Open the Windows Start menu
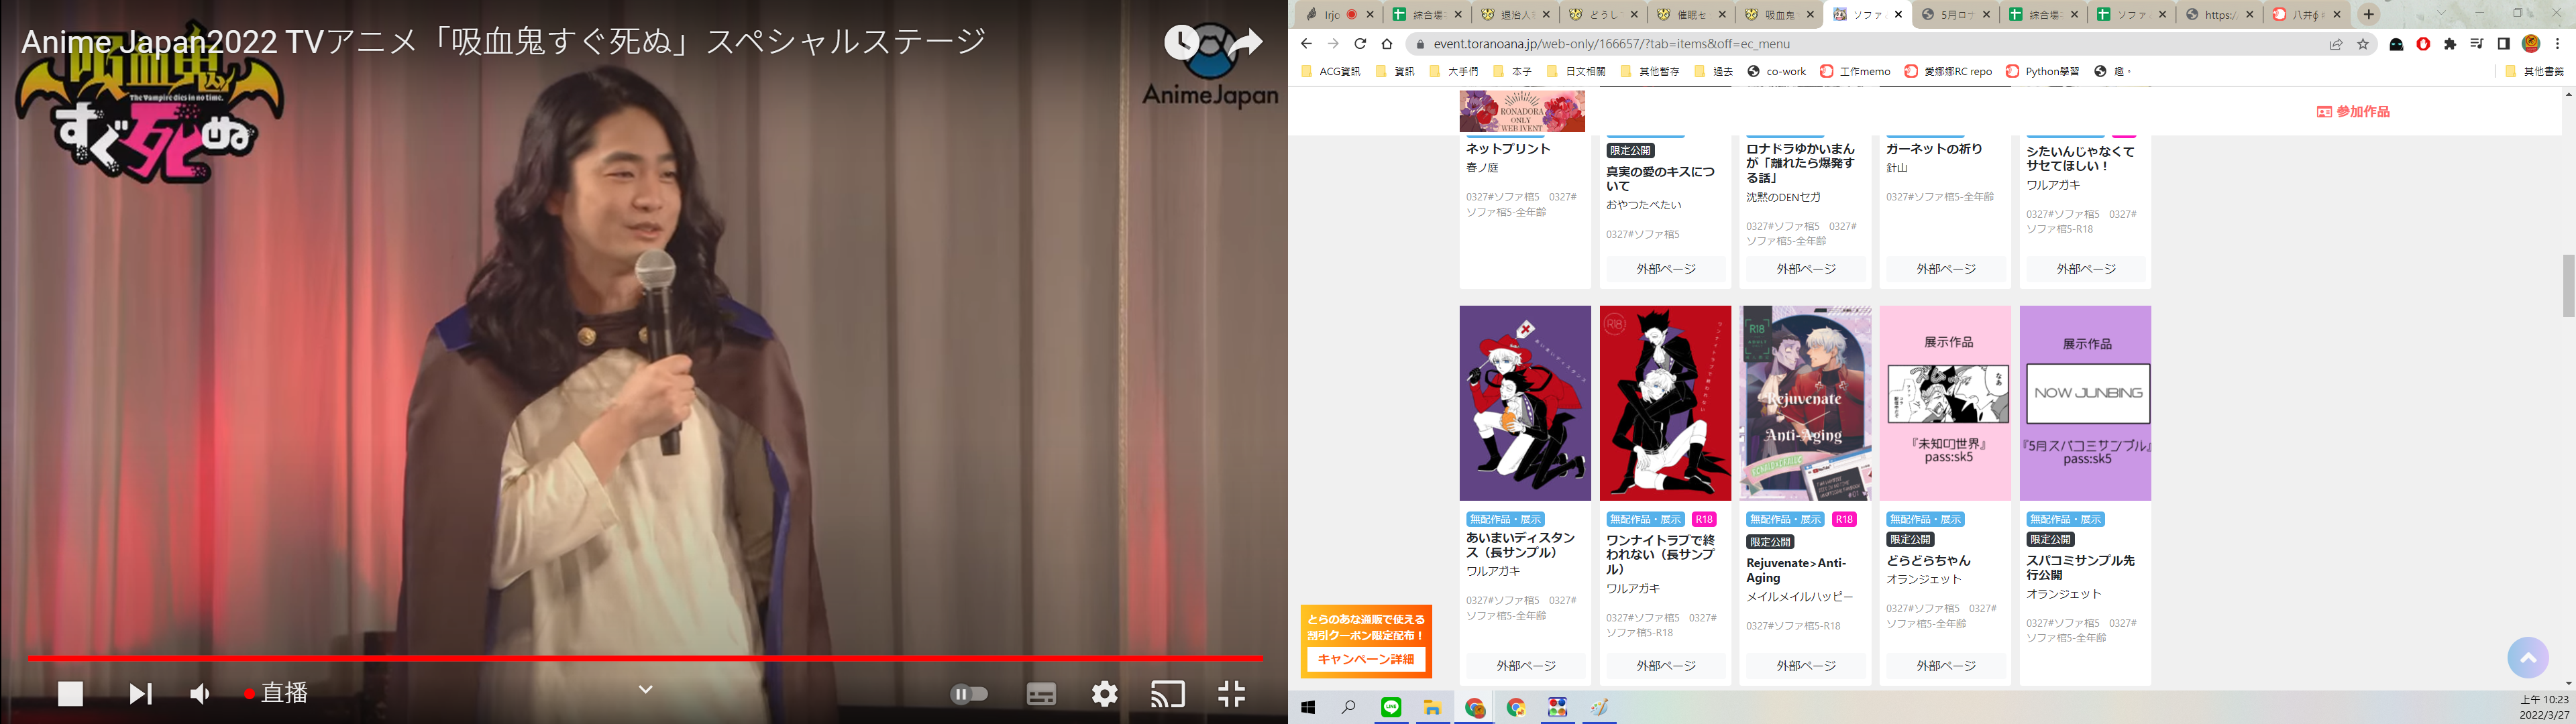This screenshot has width=2576, height=724. coord(1308,708)
